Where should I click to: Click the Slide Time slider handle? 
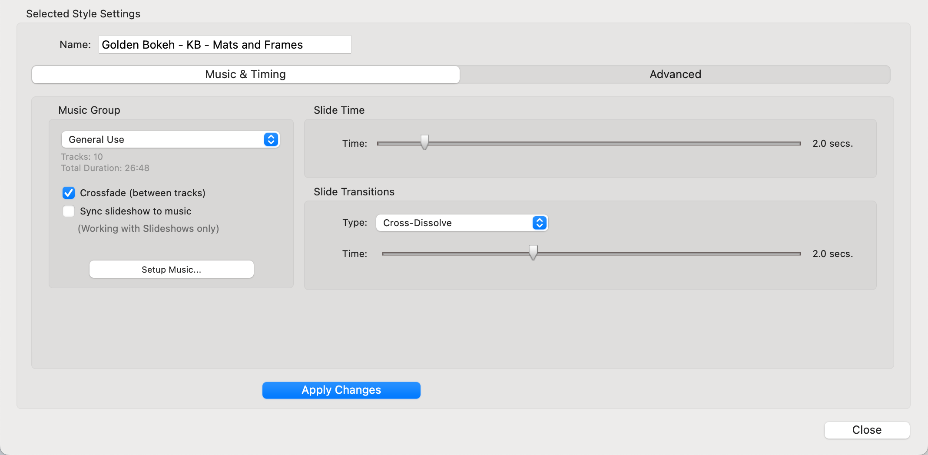point(424,142)
